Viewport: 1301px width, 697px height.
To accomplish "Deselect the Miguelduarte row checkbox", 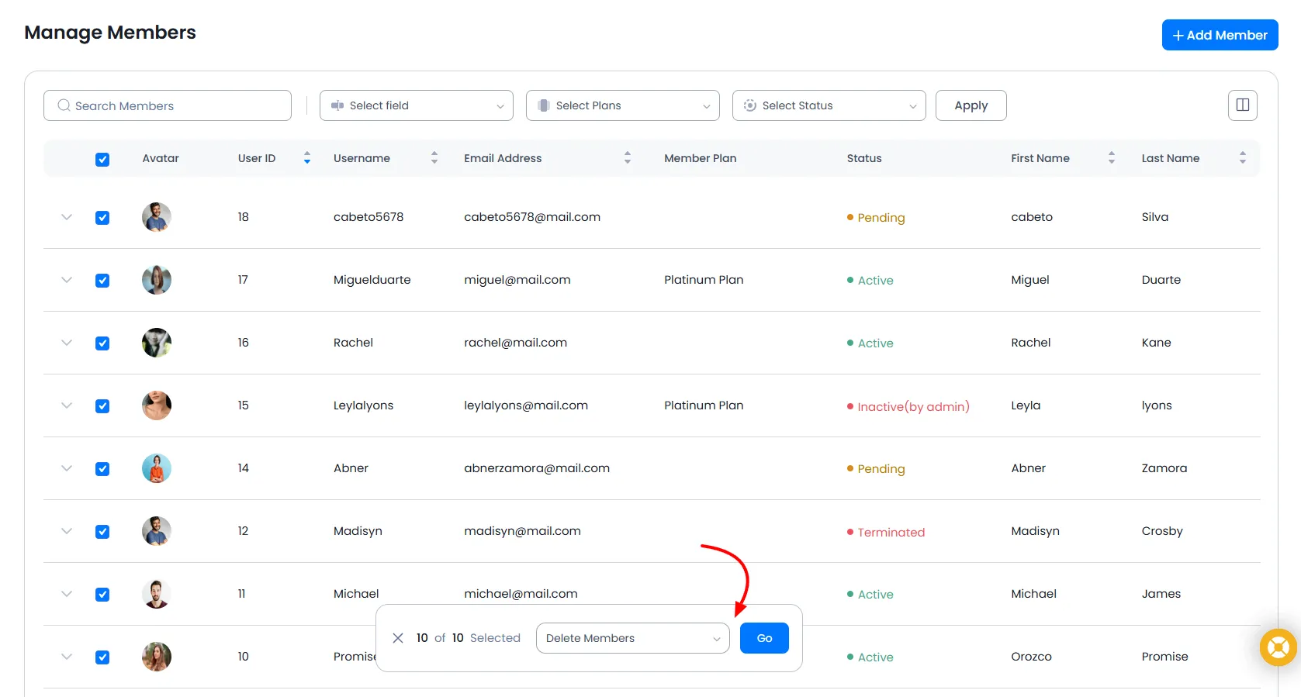I will (102, 281).
